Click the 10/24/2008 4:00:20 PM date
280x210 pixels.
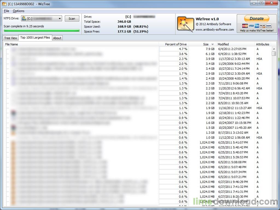tap(234, 78)
